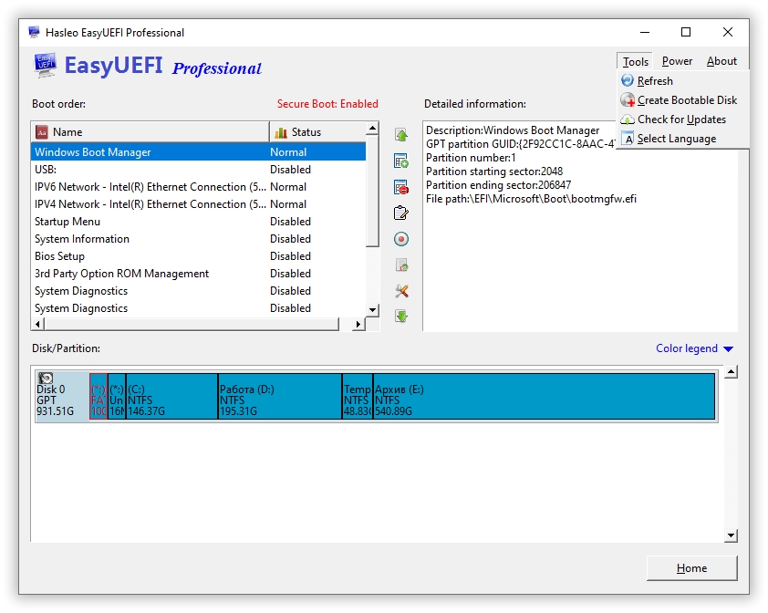The height and width of the screenshot is (613, 768).
Task: Select the Работа (D:) partition
Action: tap(280, 396)
